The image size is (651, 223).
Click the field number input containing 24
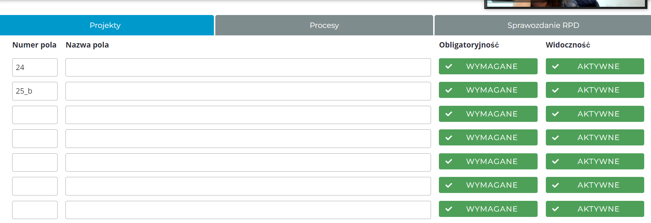pos(35,68)
